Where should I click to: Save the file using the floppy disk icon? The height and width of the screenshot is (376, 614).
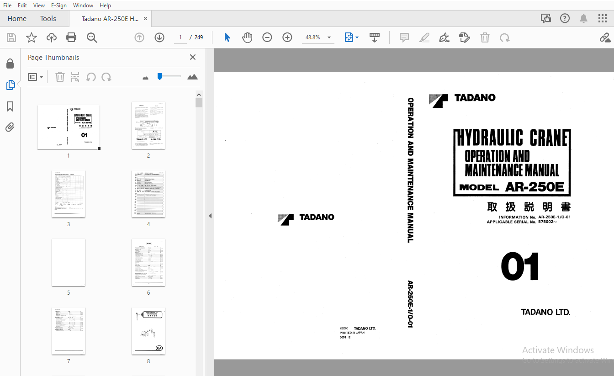pos(11,37)
